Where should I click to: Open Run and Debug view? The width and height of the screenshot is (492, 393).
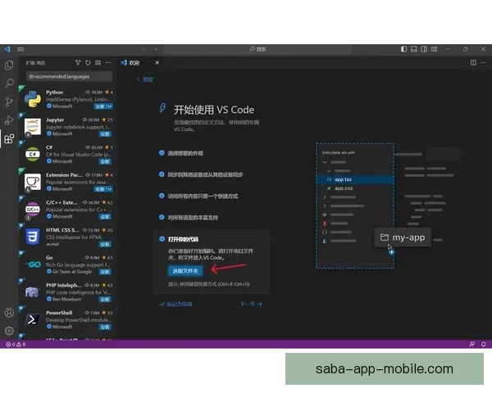click(9, 120)
